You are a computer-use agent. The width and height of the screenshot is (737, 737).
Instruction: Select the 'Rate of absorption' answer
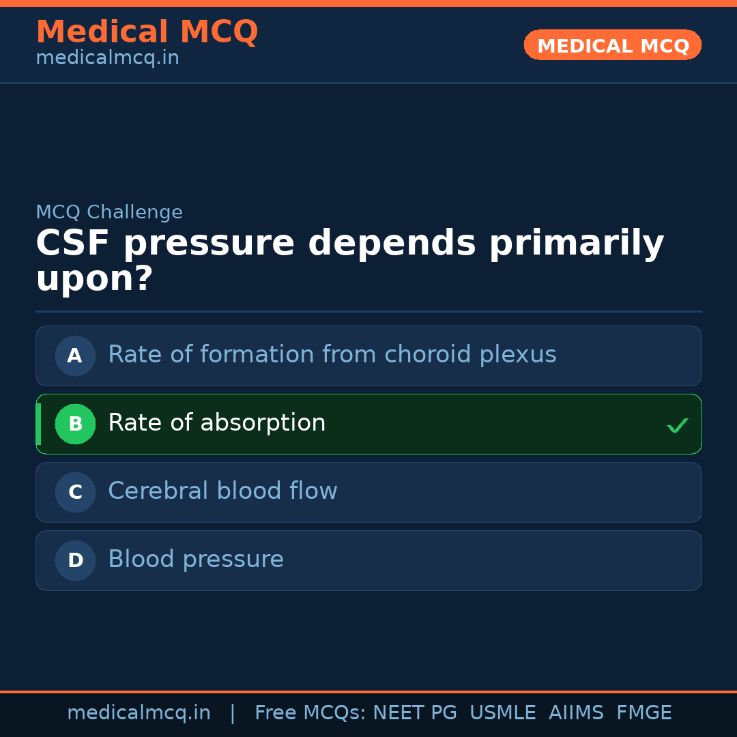pos(216,423)
